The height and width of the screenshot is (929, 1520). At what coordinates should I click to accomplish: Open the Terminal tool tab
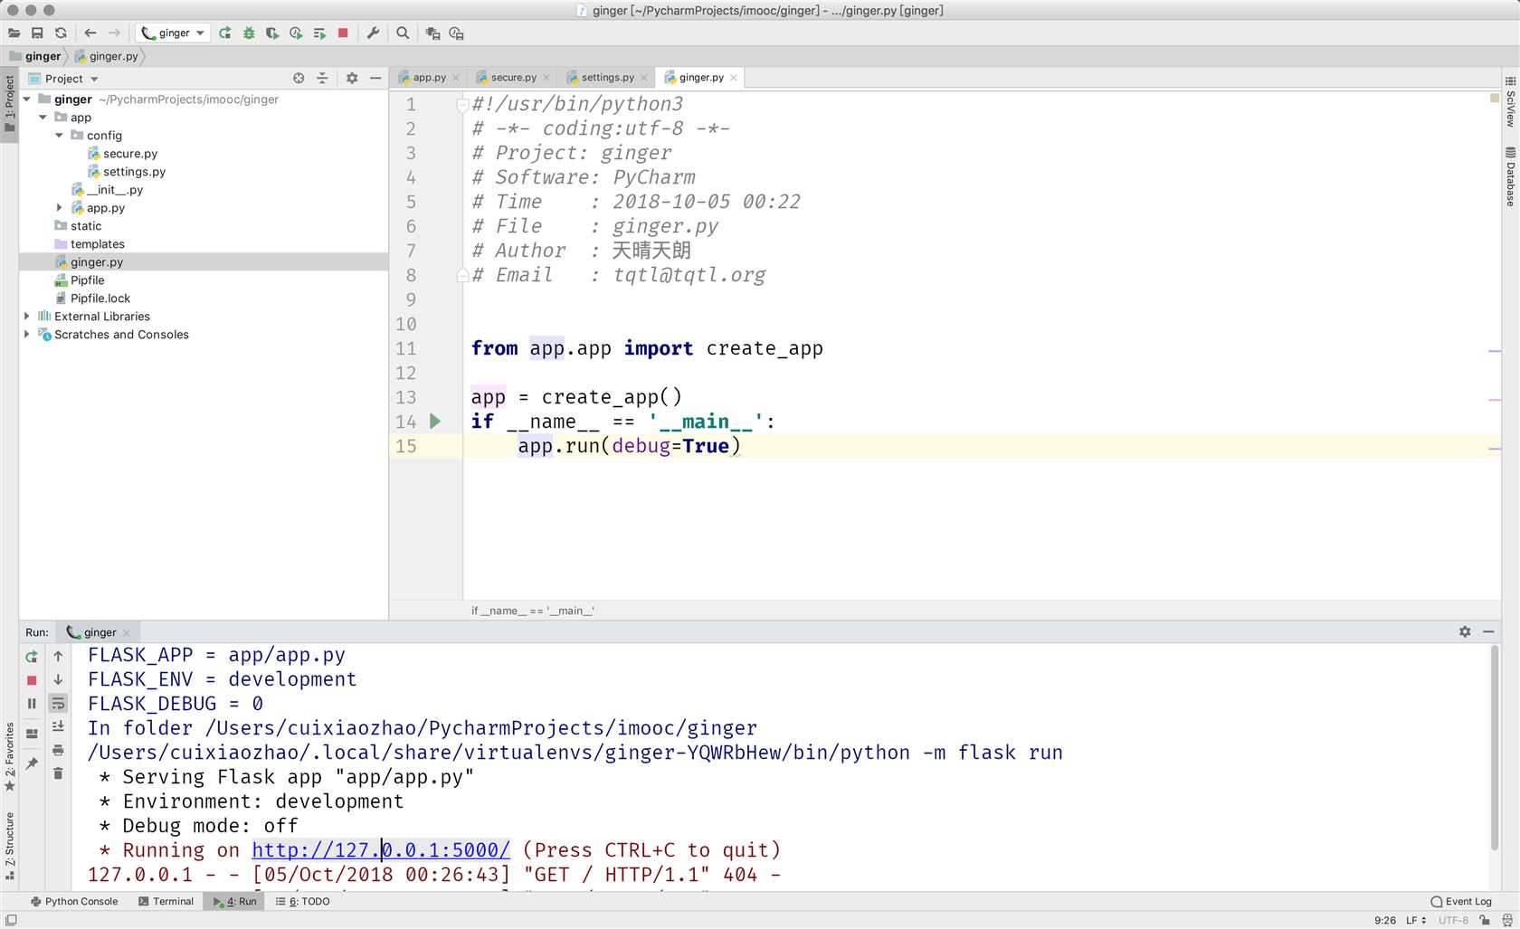(x=166, y=902)
